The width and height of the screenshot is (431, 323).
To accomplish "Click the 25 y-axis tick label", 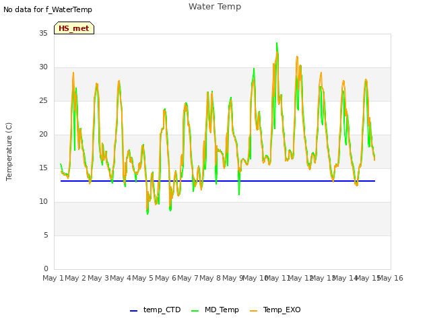I will pyautogui.click(x=43, y=100).
